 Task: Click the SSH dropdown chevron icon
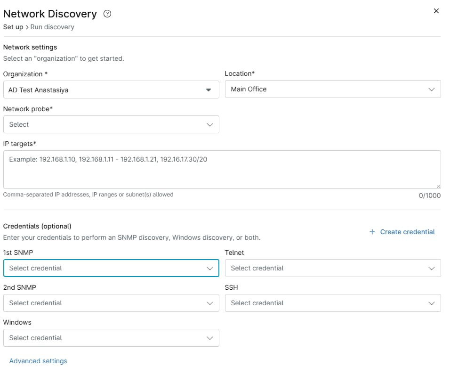pos(431,302)
